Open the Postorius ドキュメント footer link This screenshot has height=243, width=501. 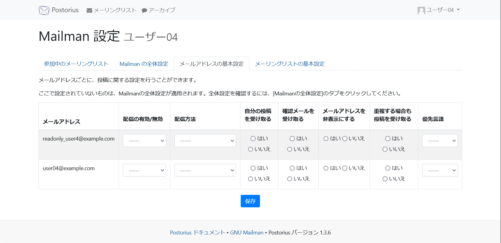tap(198, 233)
